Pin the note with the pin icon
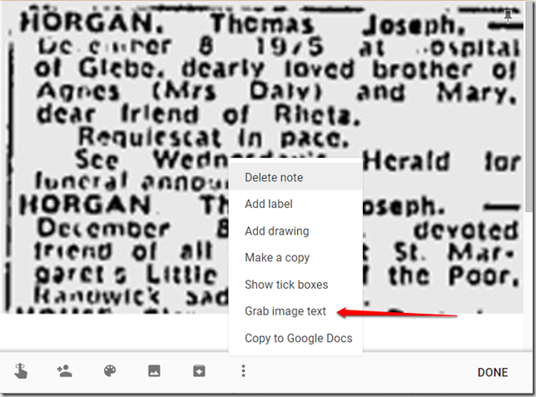The height and width of the screenshot is (397, 536). [x=508, y=17]
